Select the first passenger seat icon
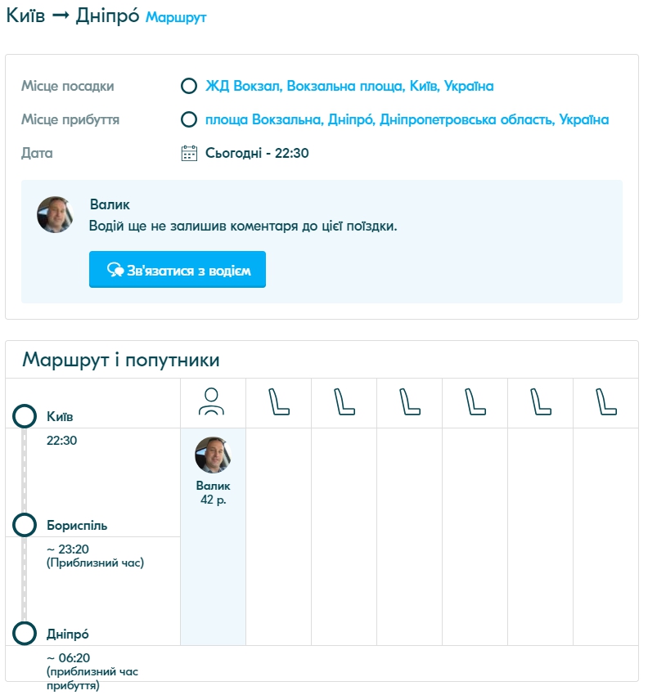This screenshot has width=657, height=695. click(278, 401)
